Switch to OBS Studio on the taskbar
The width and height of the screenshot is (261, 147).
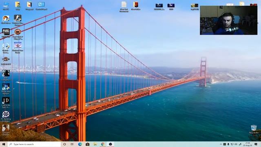pyautogui.click(x=111, y=144)
